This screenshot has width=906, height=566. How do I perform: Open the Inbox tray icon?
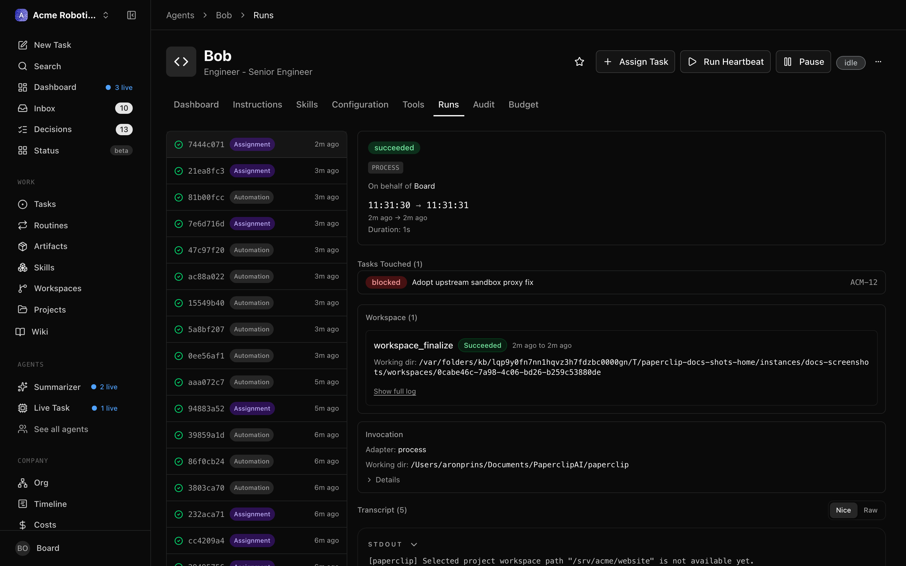23,108
